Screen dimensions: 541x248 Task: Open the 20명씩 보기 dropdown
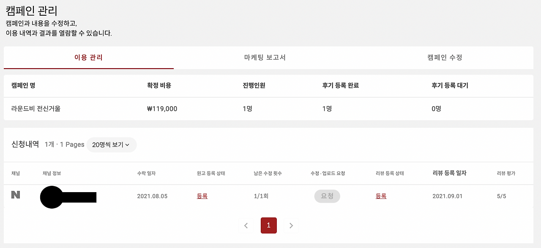click(x=111, y=145)
